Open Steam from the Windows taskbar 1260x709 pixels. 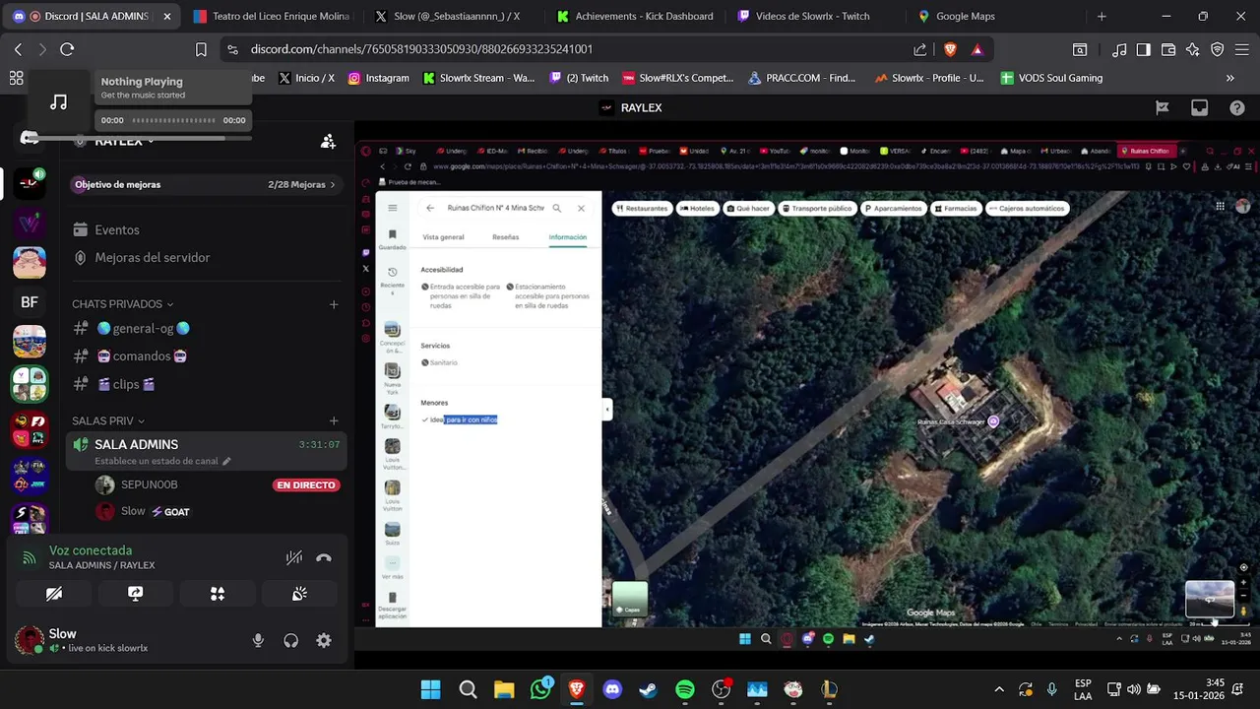click(649, 689)
